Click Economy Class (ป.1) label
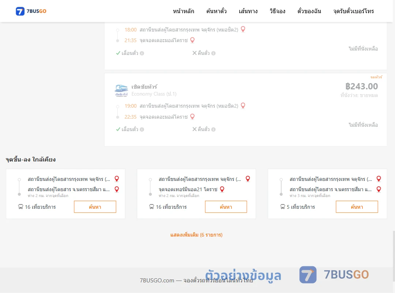 pos(154,94)
